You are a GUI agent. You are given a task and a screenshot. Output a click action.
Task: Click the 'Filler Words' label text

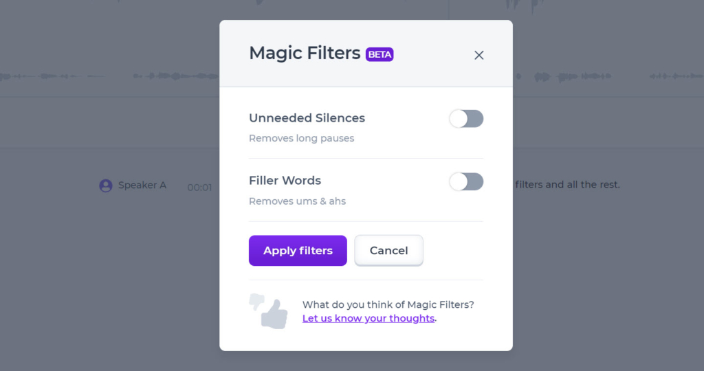pyautogui.click(x=285, y=181)
